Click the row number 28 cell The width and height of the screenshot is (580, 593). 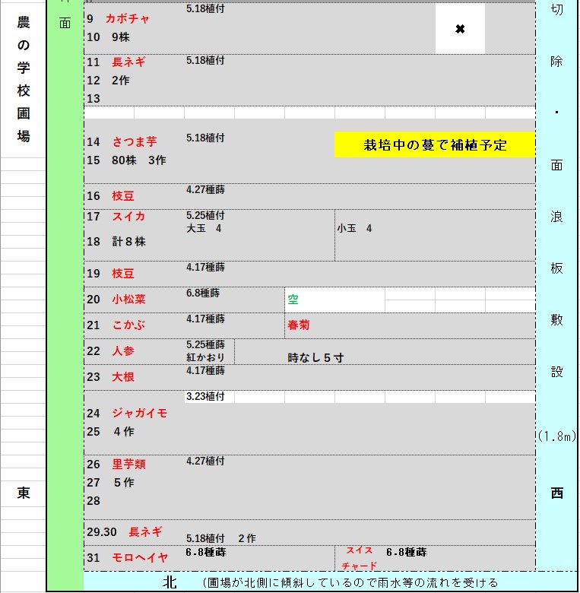[x=93, y=501]
